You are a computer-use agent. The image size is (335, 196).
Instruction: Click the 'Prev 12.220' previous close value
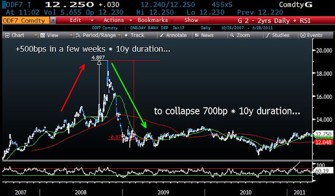tap(260, 12)
